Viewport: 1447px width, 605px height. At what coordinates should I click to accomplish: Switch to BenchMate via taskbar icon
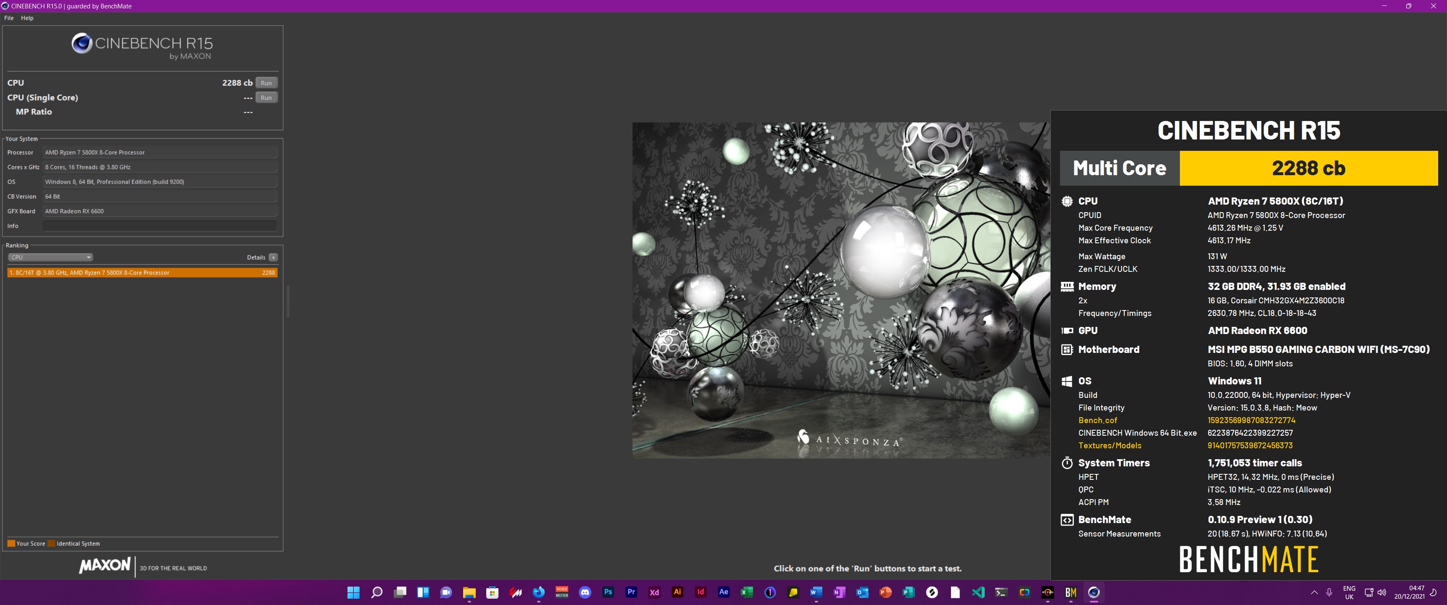point(1071,592)
